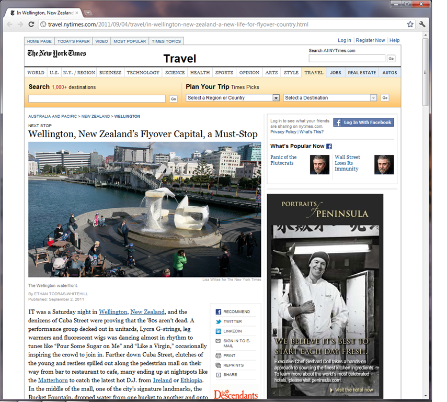This screenshot has width=447, height=402.
Task: Open a new browser tab
Action: [x=88, y=13]
